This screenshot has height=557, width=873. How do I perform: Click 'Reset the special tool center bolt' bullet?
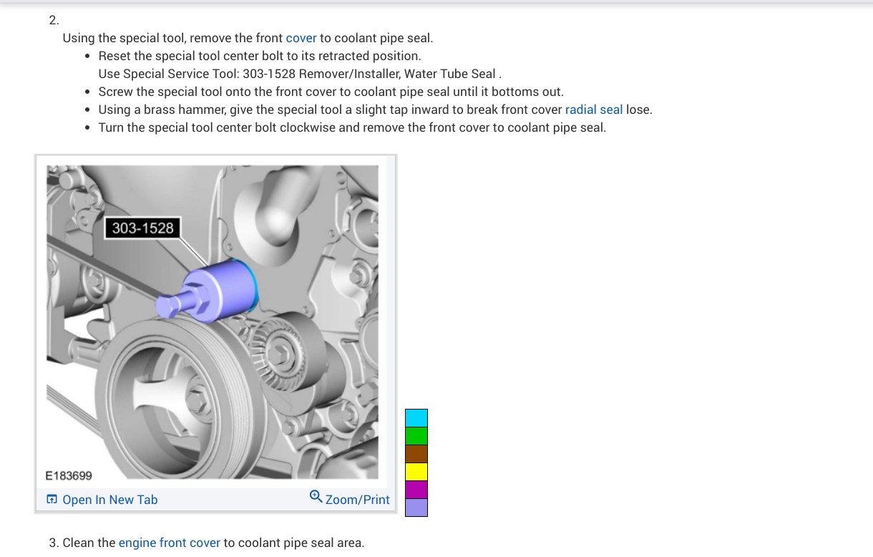pyautogui.click(x=260, y=56)
